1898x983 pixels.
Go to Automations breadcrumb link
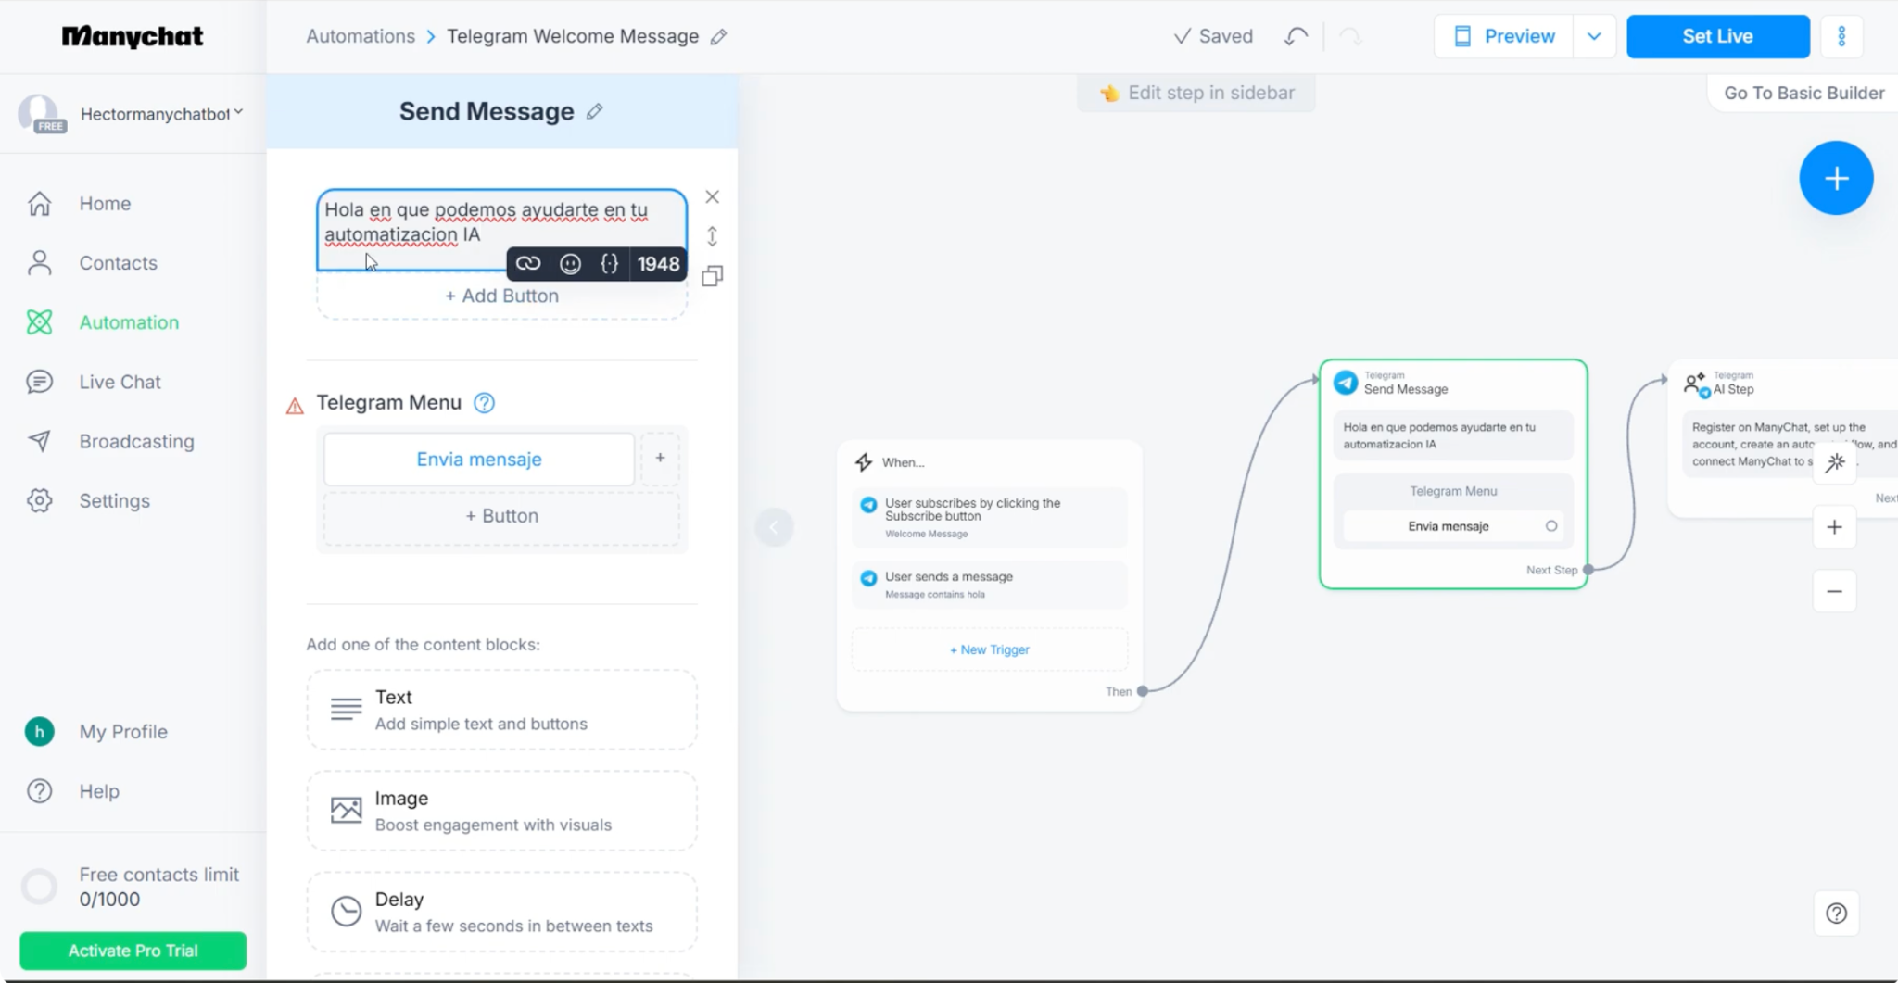[361, 36]
